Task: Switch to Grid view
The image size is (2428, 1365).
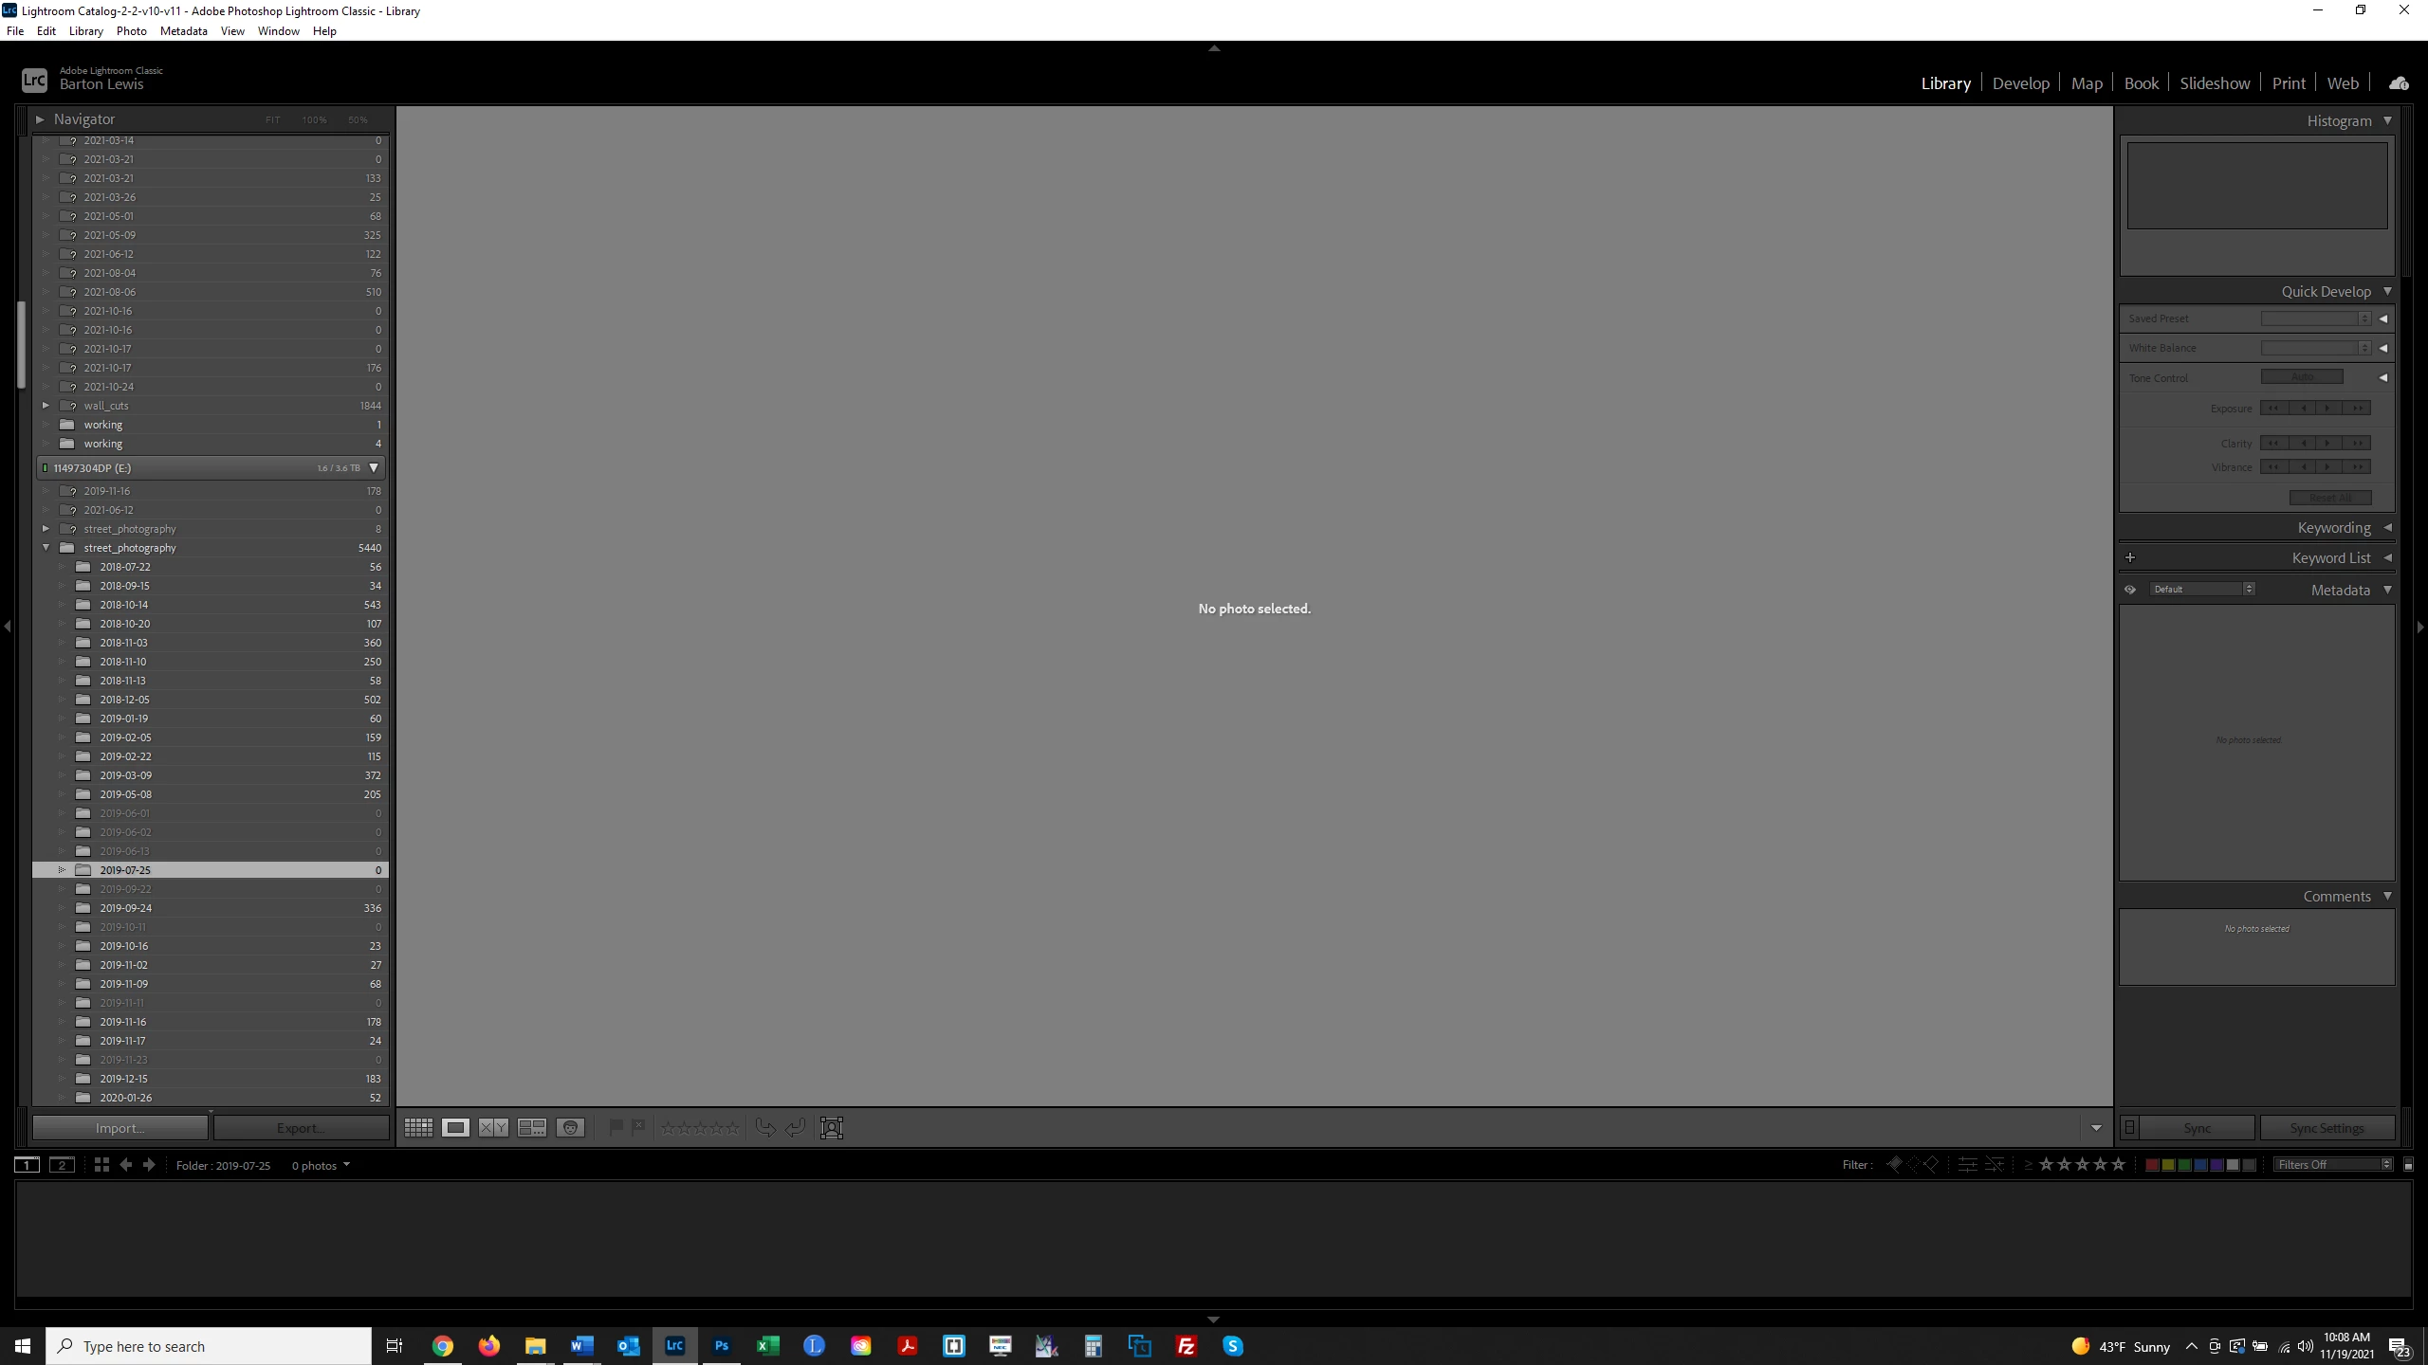Action: coord(418,1127)
